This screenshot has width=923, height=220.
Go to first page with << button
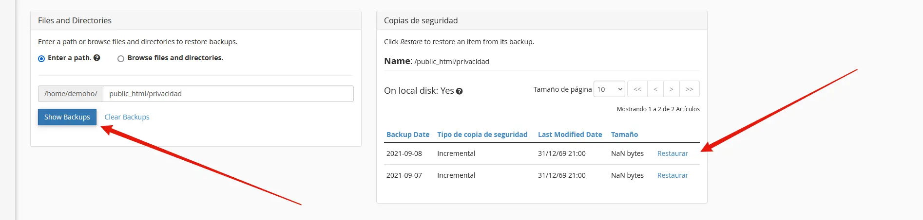637,89
